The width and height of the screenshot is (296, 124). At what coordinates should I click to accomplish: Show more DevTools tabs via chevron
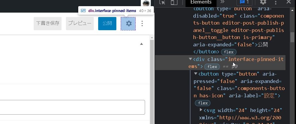(x=222, y=2)
